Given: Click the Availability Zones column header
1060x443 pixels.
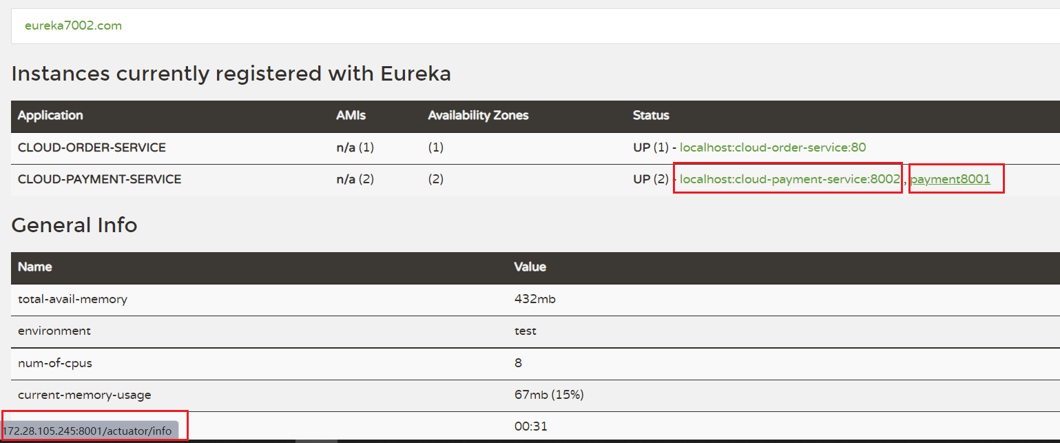Looking at the screenshot, I should click(478, 116).
